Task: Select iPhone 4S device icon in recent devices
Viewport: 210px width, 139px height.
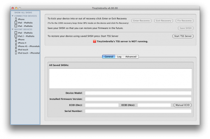Action: pos(16,46)
